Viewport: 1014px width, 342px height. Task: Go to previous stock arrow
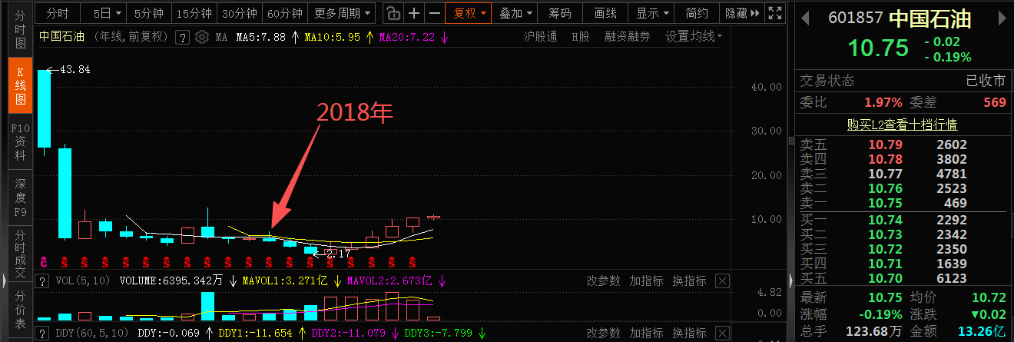(x=805, y=18)
